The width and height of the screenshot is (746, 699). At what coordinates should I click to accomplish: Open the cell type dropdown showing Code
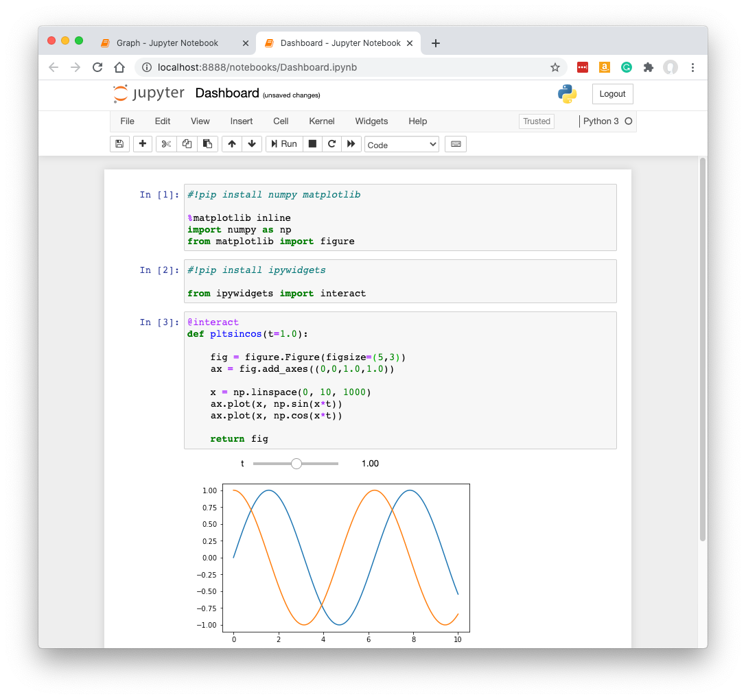[x=401, y=144]
